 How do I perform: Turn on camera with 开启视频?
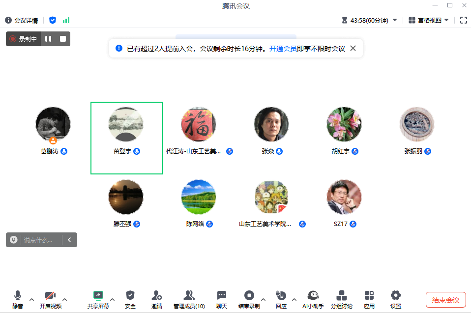[x=51, y=300]
